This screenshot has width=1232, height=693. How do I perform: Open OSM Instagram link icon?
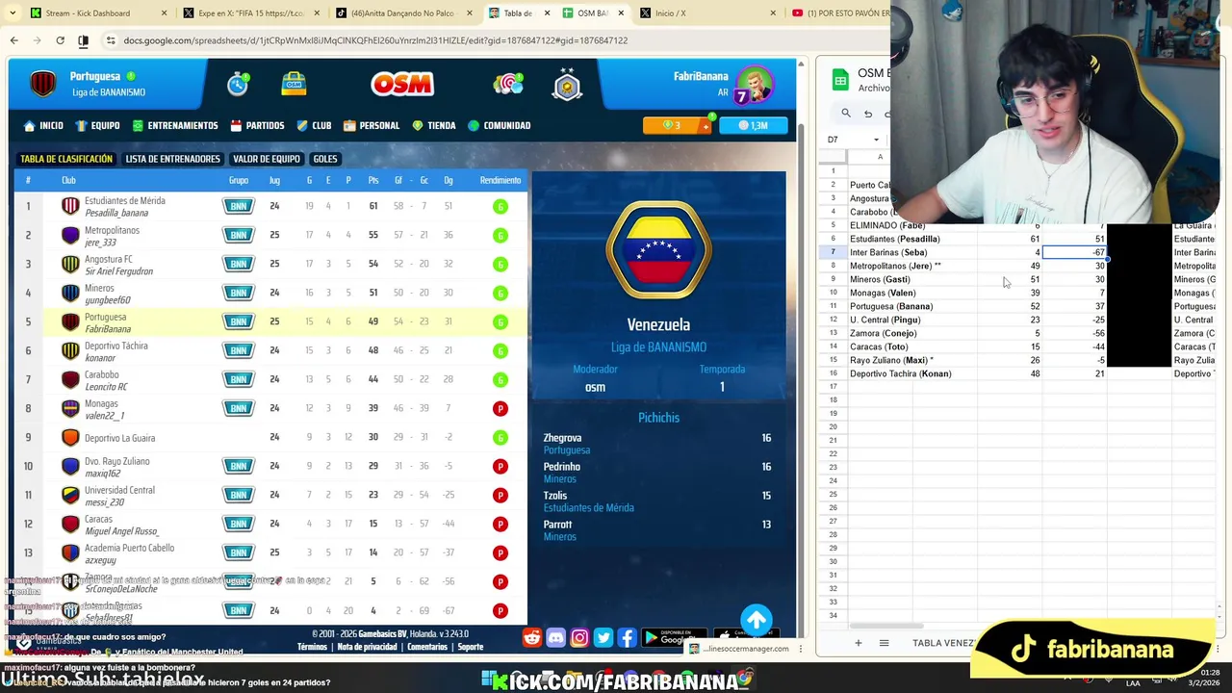(x=579, y=637)
